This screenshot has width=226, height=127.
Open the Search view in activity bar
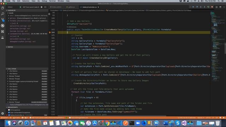(x=2, y=14)
